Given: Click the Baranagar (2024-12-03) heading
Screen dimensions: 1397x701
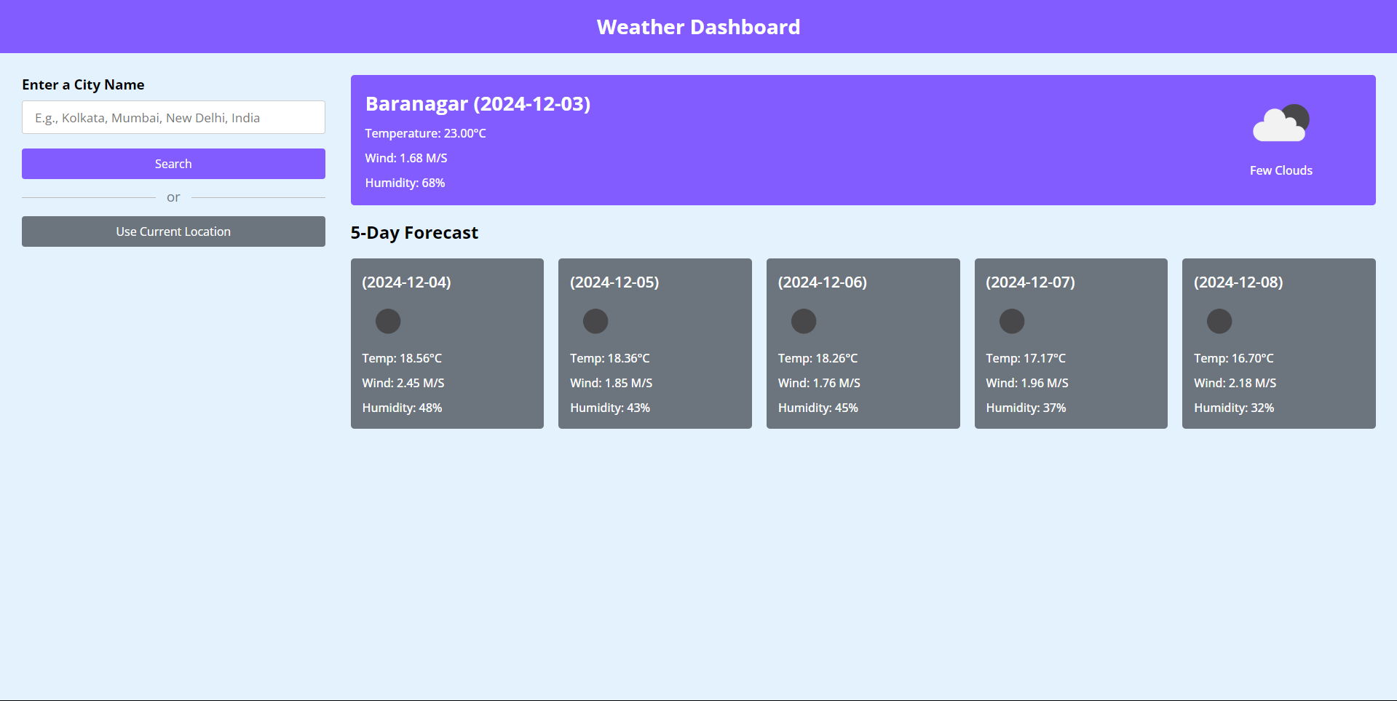Looking at the screenshot, I should pyautogui.click(x=478, y=104).
